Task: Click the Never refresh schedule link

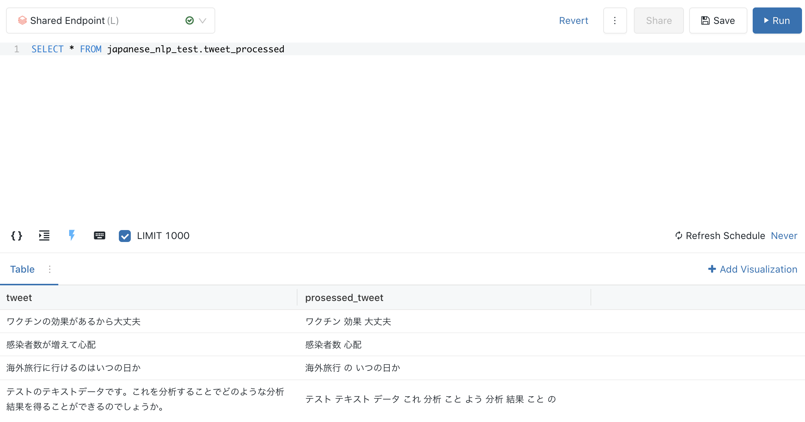Action: click(x=784, y=236)
